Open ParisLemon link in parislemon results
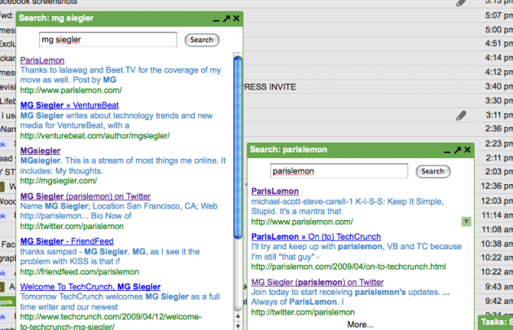Screen dimensions: 513x330 coord(275,191)
